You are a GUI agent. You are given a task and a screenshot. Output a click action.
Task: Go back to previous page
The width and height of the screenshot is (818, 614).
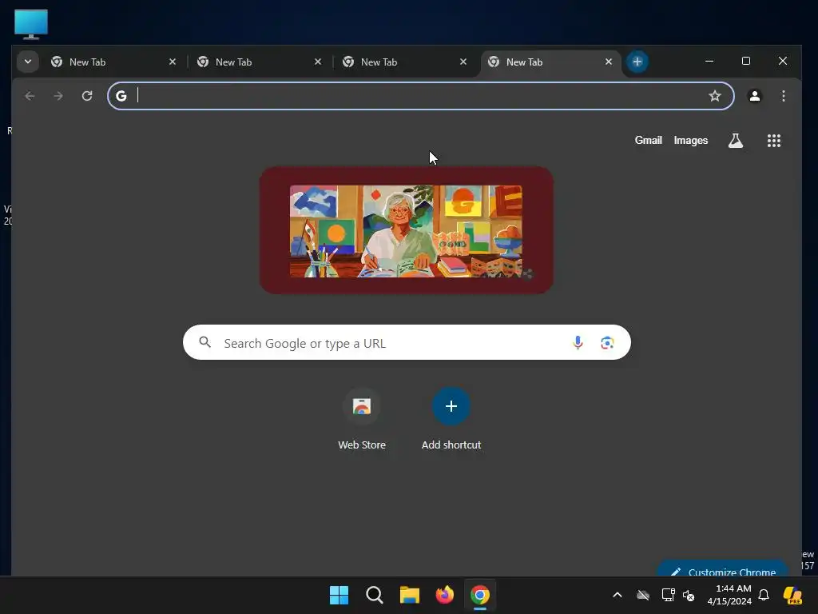[x=30, y=96]
